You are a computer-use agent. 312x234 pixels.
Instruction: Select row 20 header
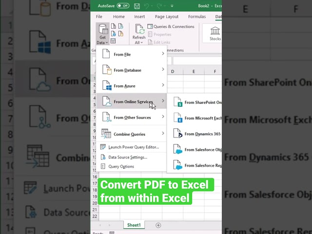(95, 203)
